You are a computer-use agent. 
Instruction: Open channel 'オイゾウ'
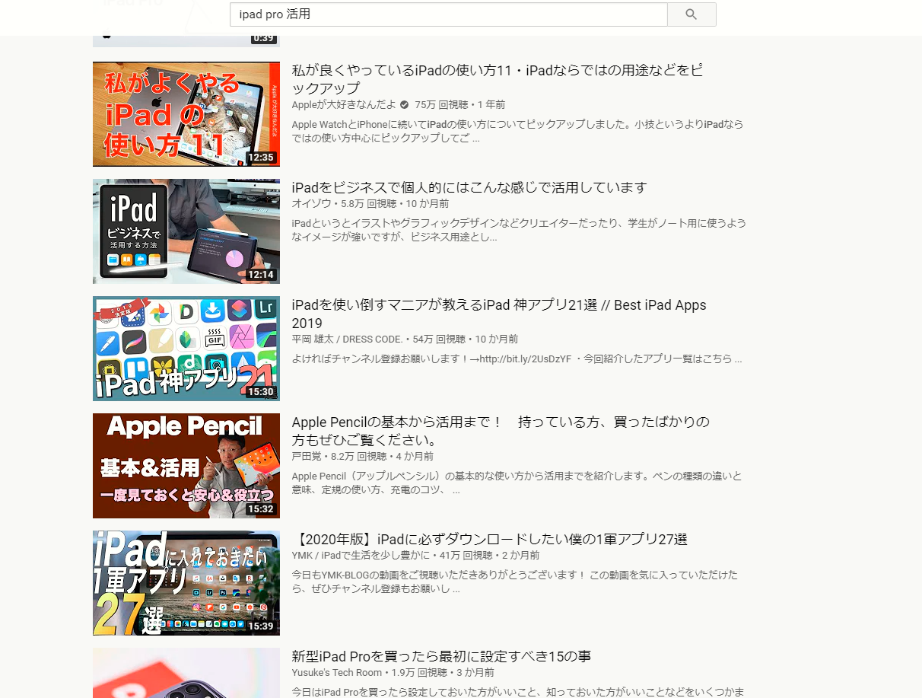(x=312, y=204)
